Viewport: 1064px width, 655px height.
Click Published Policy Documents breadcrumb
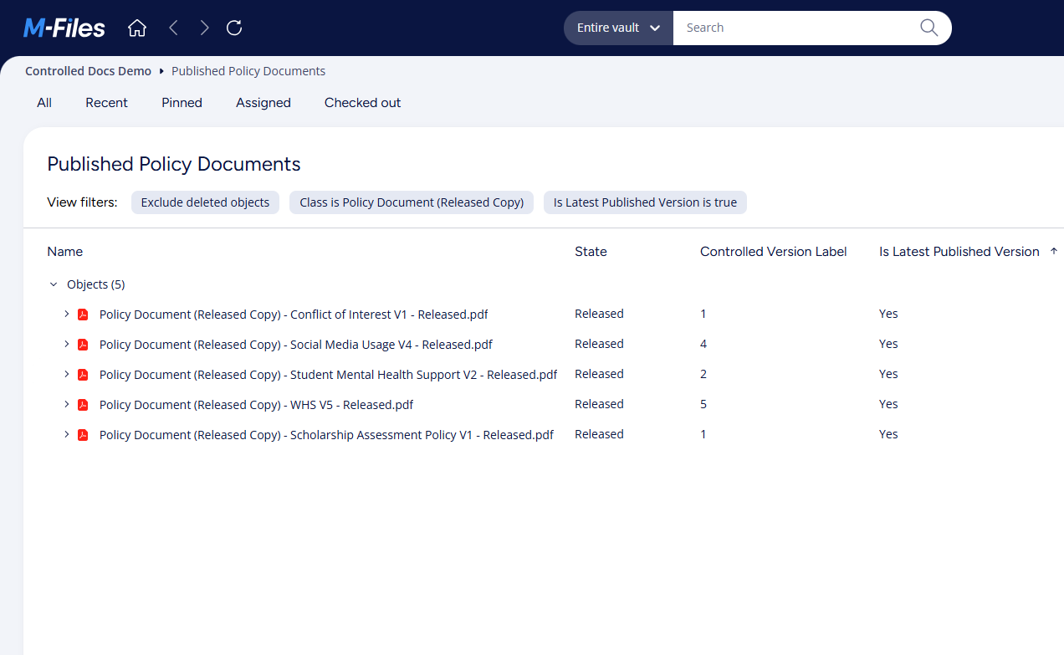point(248,71)
